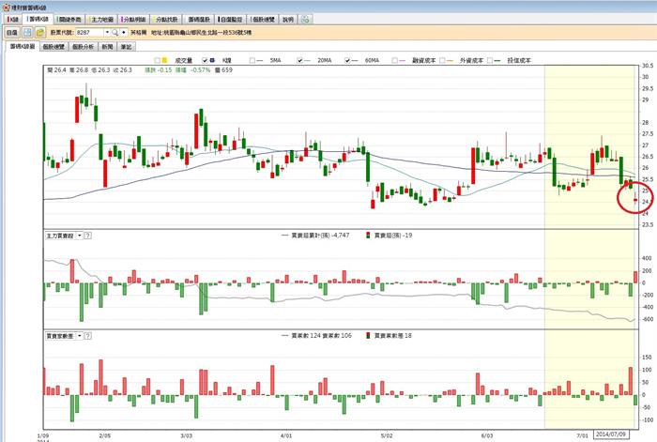Open the 個股總覽 tab in top toolbar
The width and height of the screenshot is (657, 442).
(263, 20)
